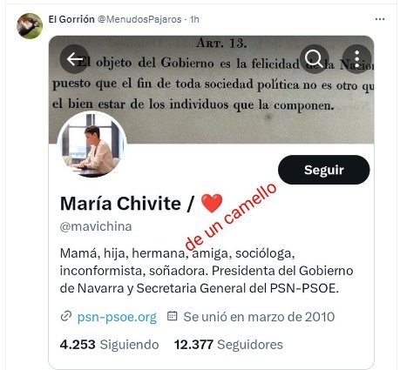Open tweet options ellipsis menu
The width and height of the screenshot is (400, 370).
tap(380, 19)
